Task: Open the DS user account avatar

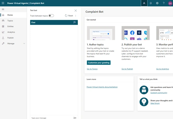Action: [x=170, y=3]
